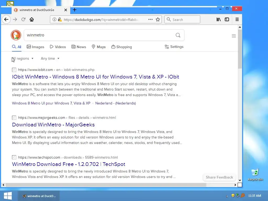268x201 pixels.
Task: Close the winmetro at DuckDuckGo tab
Action: [66, 10]
